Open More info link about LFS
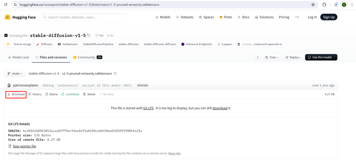The image size is (356, 164). (x=174, y=153)
